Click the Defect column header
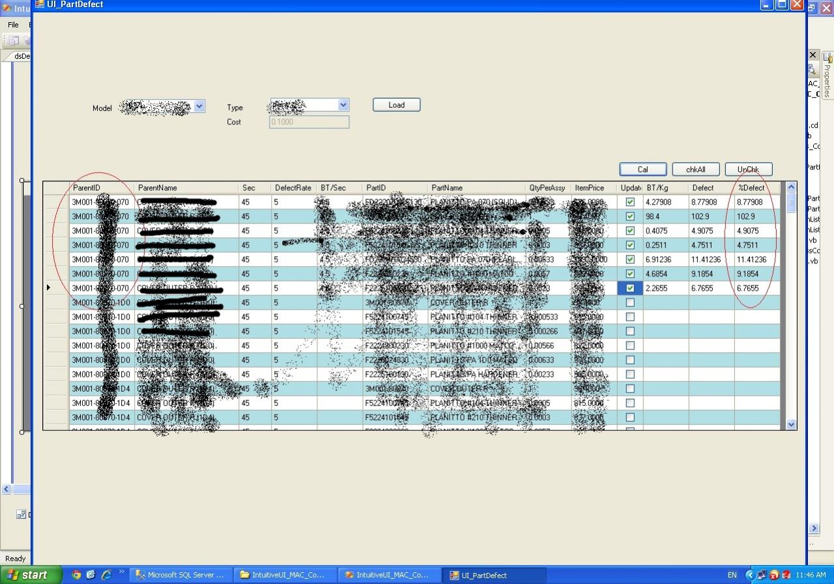 [712, 188]
